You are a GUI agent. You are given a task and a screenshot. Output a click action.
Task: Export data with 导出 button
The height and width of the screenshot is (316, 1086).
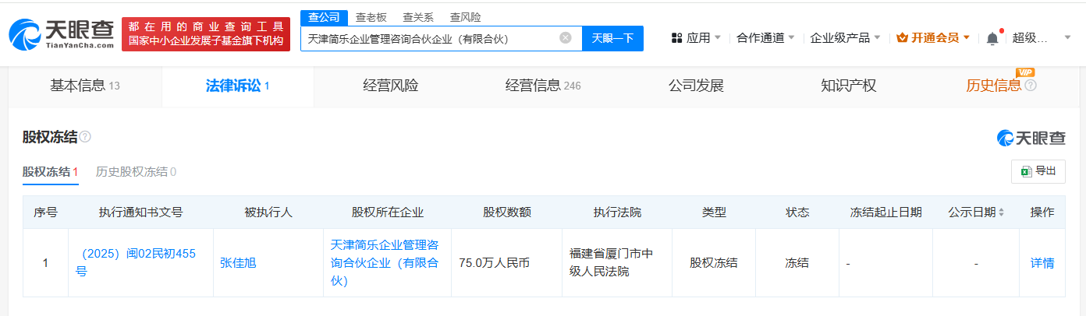(1038, 172)
